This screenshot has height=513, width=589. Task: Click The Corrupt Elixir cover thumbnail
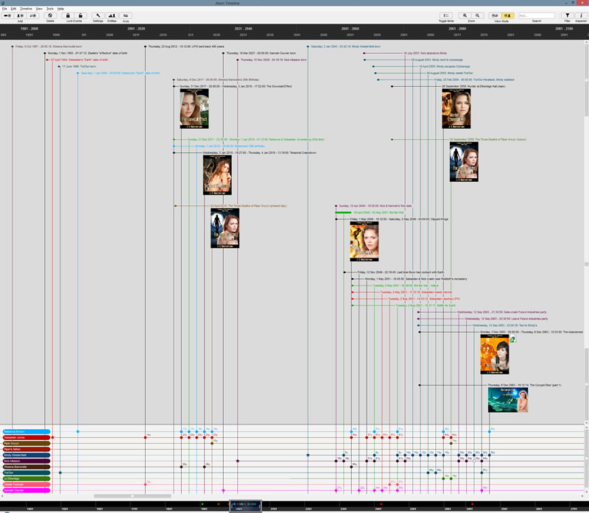[x=508, y=400]
